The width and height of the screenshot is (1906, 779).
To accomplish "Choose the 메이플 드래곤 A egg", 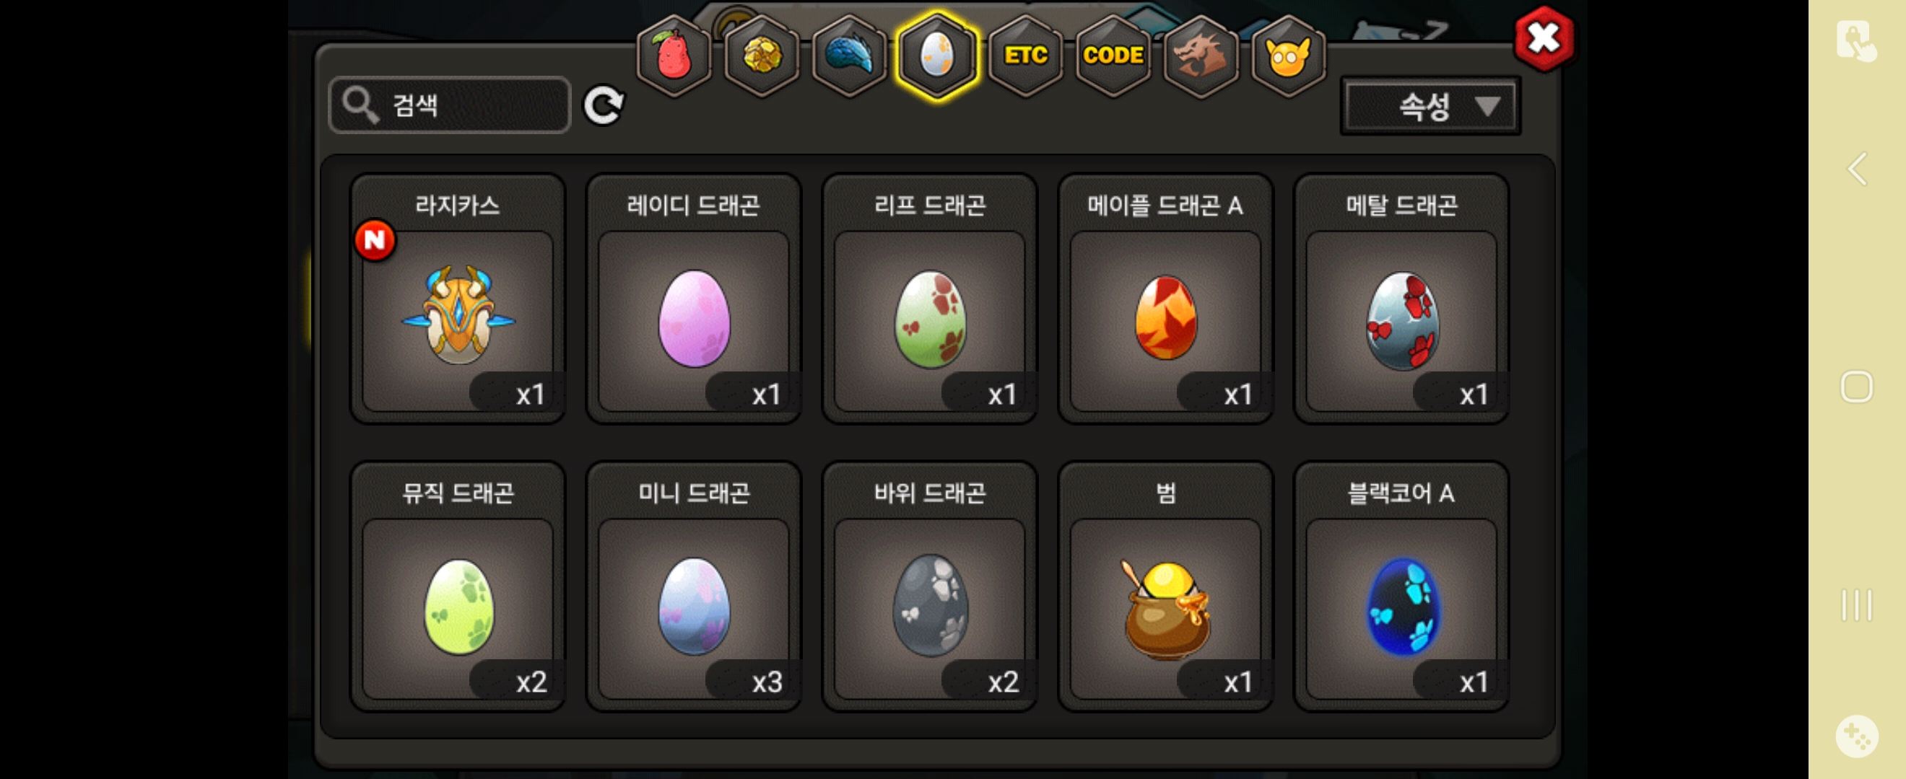I will [x=1165, y=299].
